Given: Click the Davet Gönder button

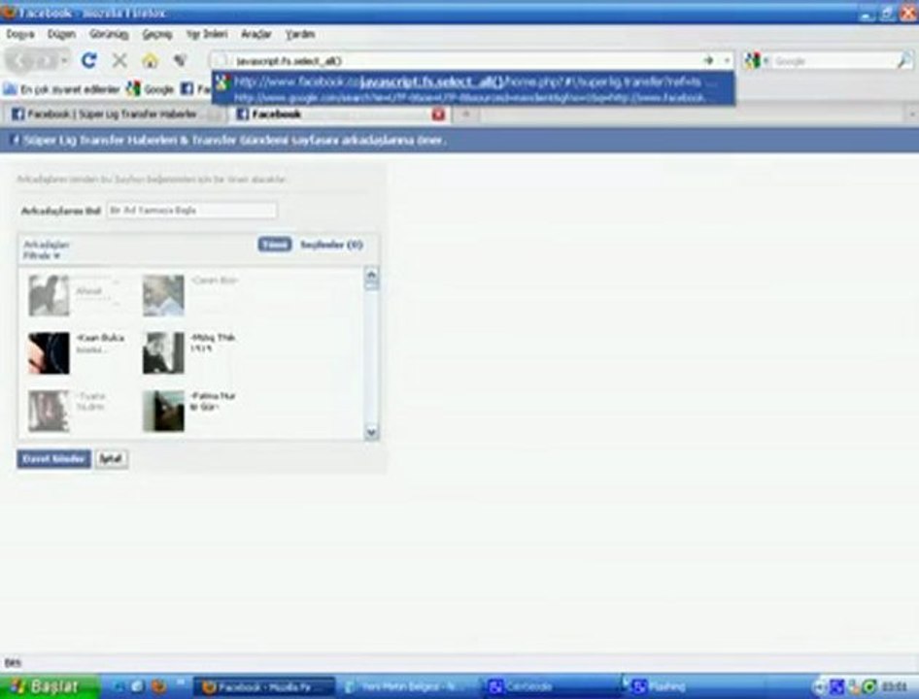Looking at the screenshot, I should pyautogui.click(x=54, y=459).
